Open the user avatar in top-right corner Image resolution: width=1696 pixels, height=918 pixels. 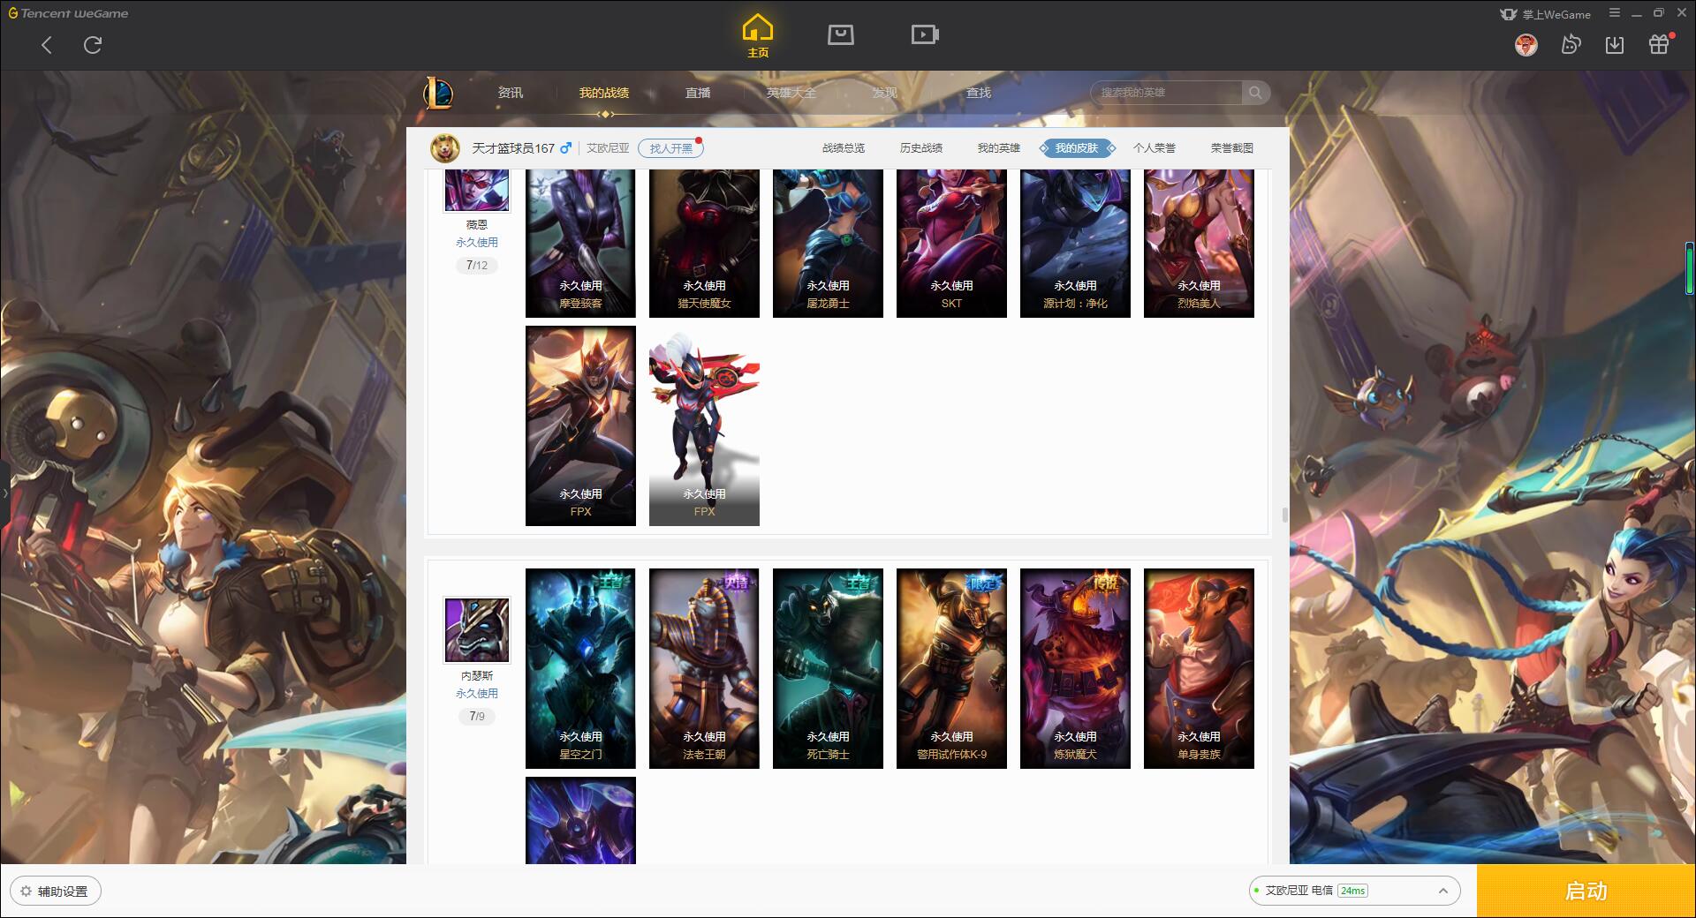[1526, 44]
